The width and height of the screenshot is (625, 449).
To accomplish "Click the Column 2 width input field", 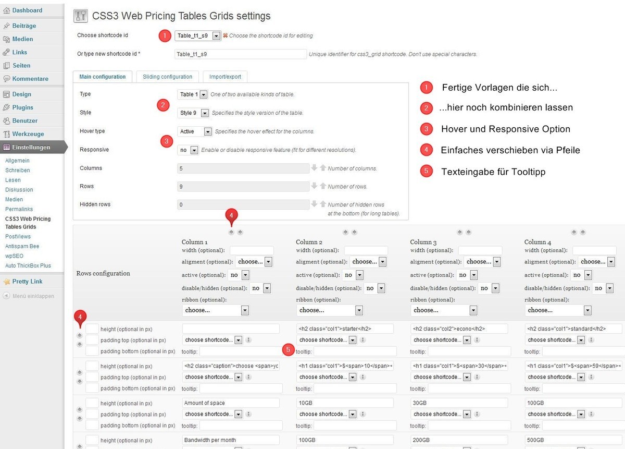I will click(366, 251).
